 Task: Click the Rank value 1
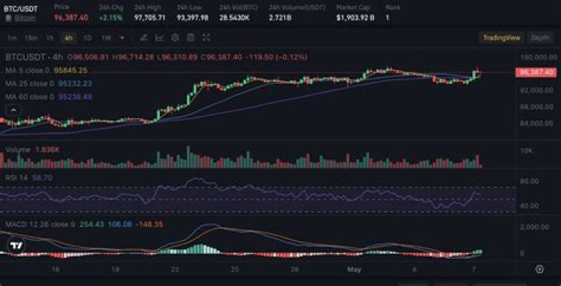[x=387, y=17]
